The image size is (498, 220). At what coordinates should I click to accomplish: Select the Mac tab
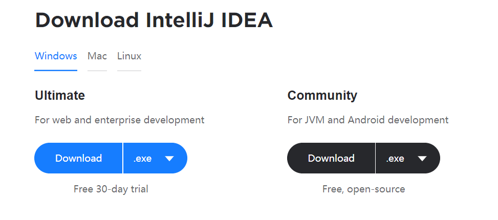[x=97, y=56]
